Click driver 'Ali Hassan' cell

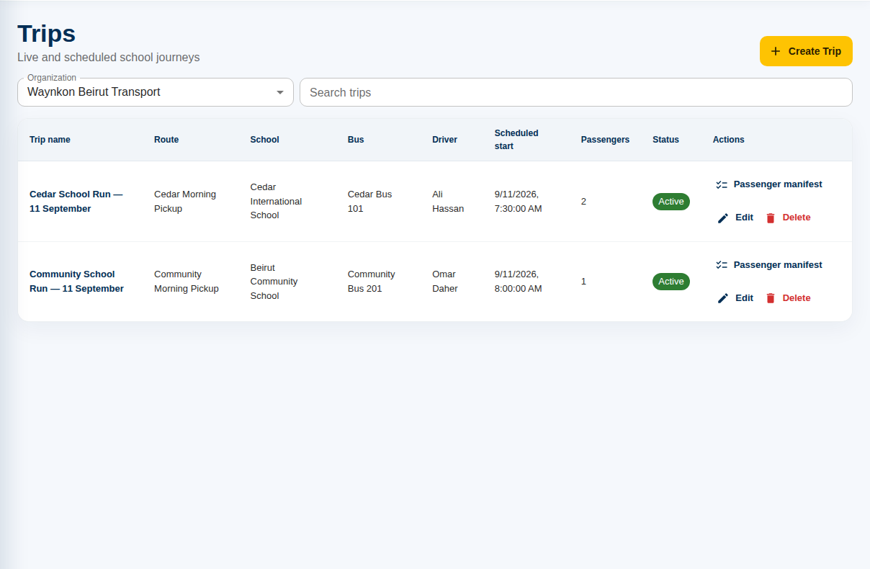(x=448, y=202)
